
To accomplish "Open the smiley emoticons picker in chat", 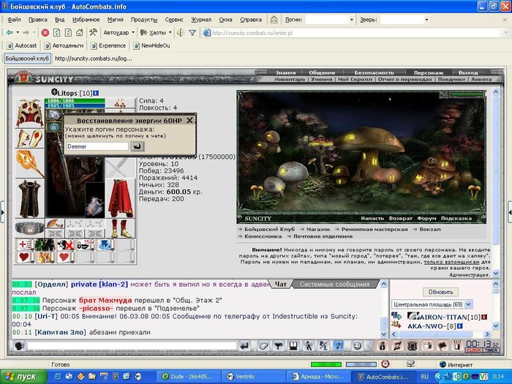I will (357, 345).
